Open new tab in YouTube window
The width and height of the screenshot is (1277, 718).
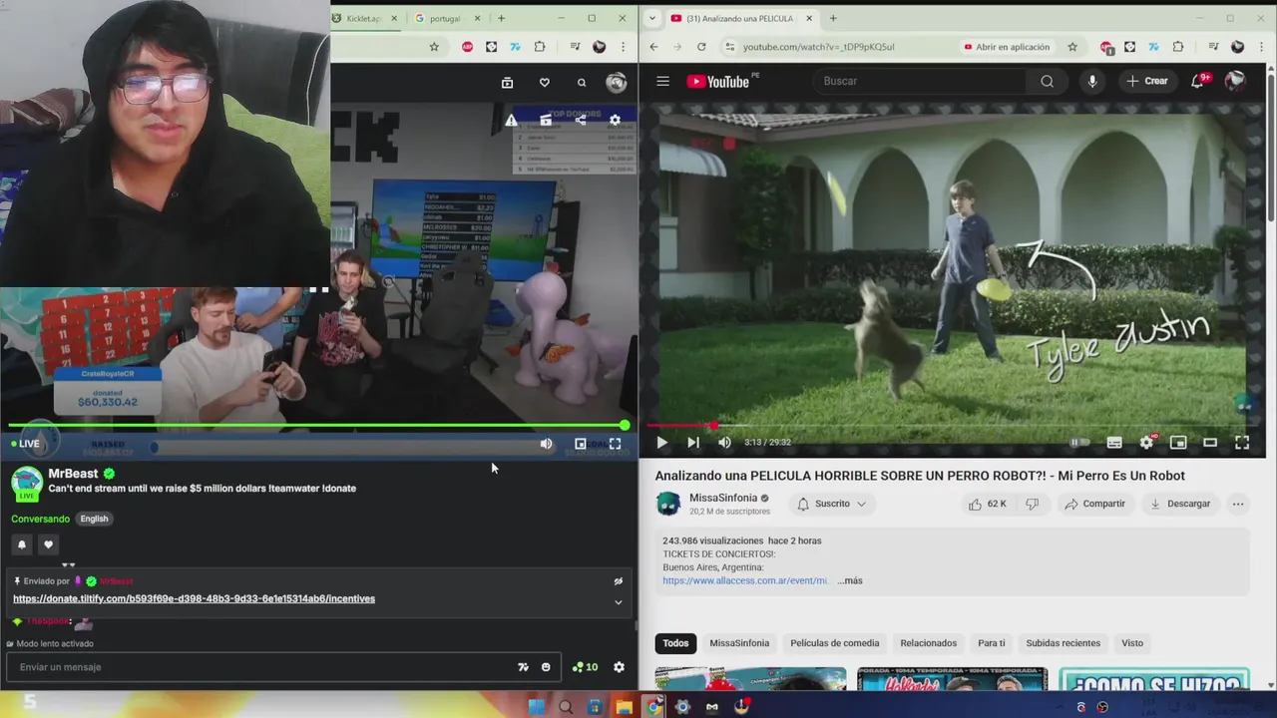coord(833,18)
